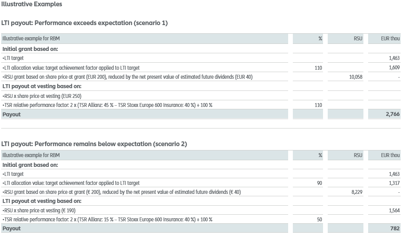Screen dimensions: 403x237
Task: Click the 90 percent target achievement cell
Action: (319, 183)
